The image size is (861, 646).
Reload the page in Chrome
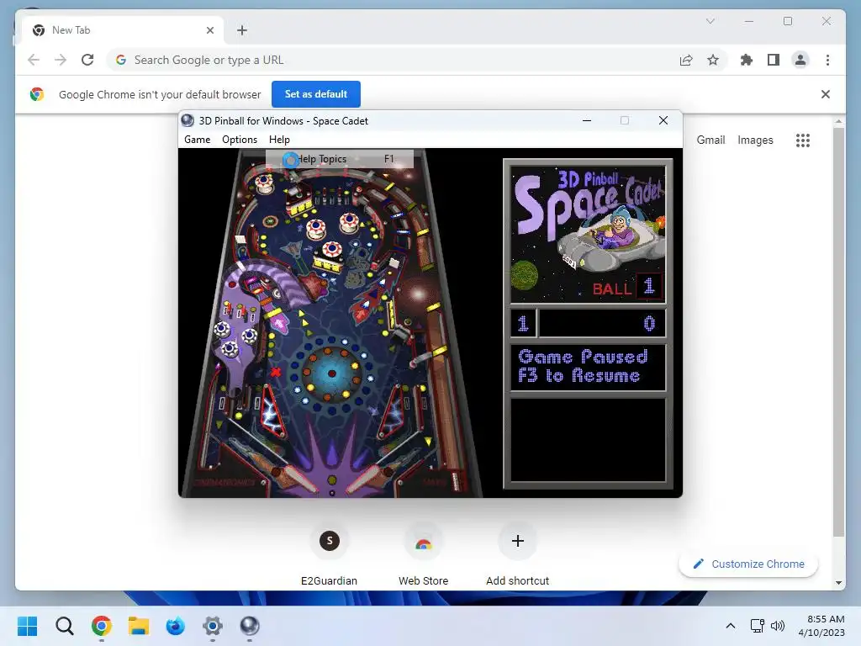pos(87,60)
